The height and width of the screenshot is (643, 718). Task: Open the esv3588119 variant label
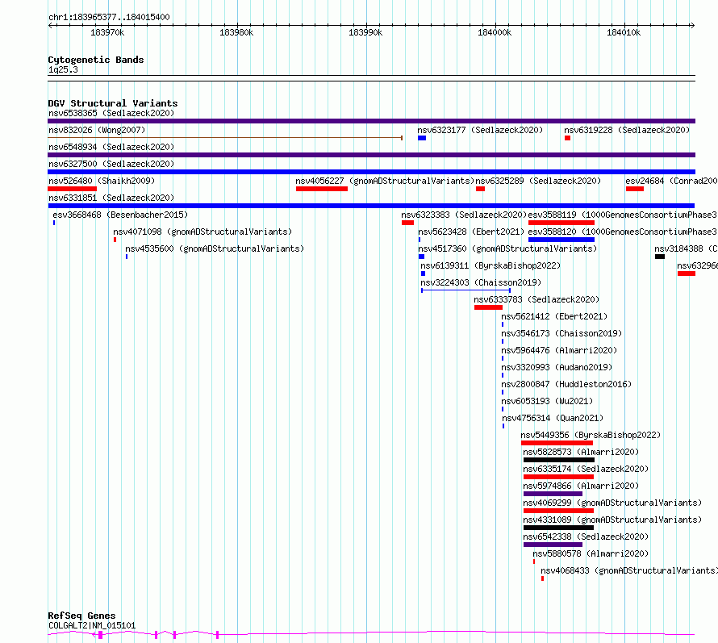(x=622, y=215)
